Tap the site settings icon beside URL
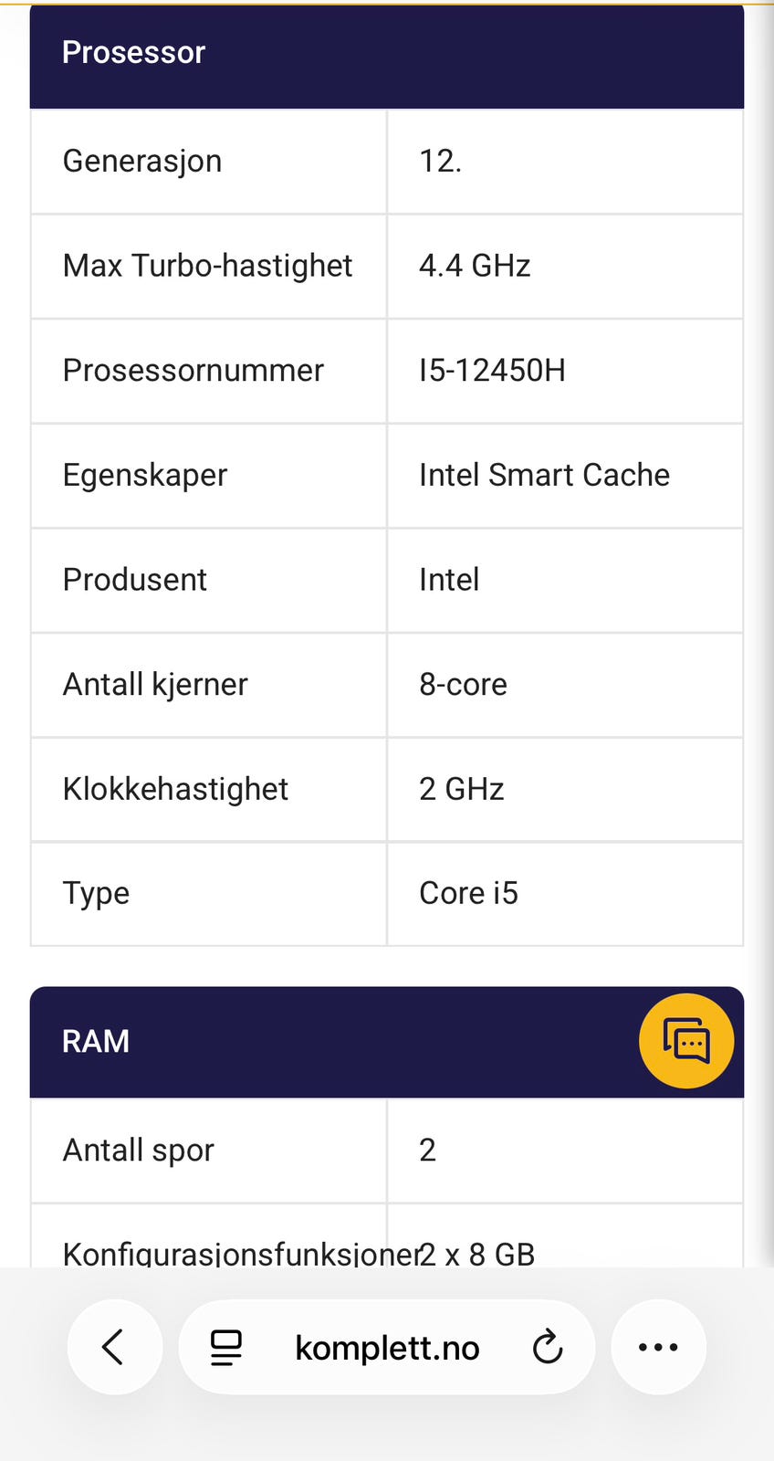 (x=226, y=1347)
